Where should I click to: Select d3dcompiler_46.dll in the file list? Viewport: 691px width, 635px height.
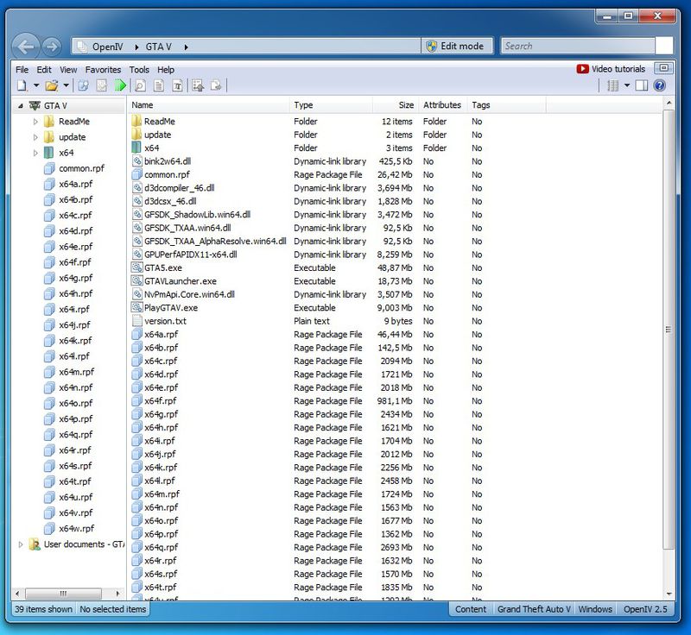click(179, 188)
